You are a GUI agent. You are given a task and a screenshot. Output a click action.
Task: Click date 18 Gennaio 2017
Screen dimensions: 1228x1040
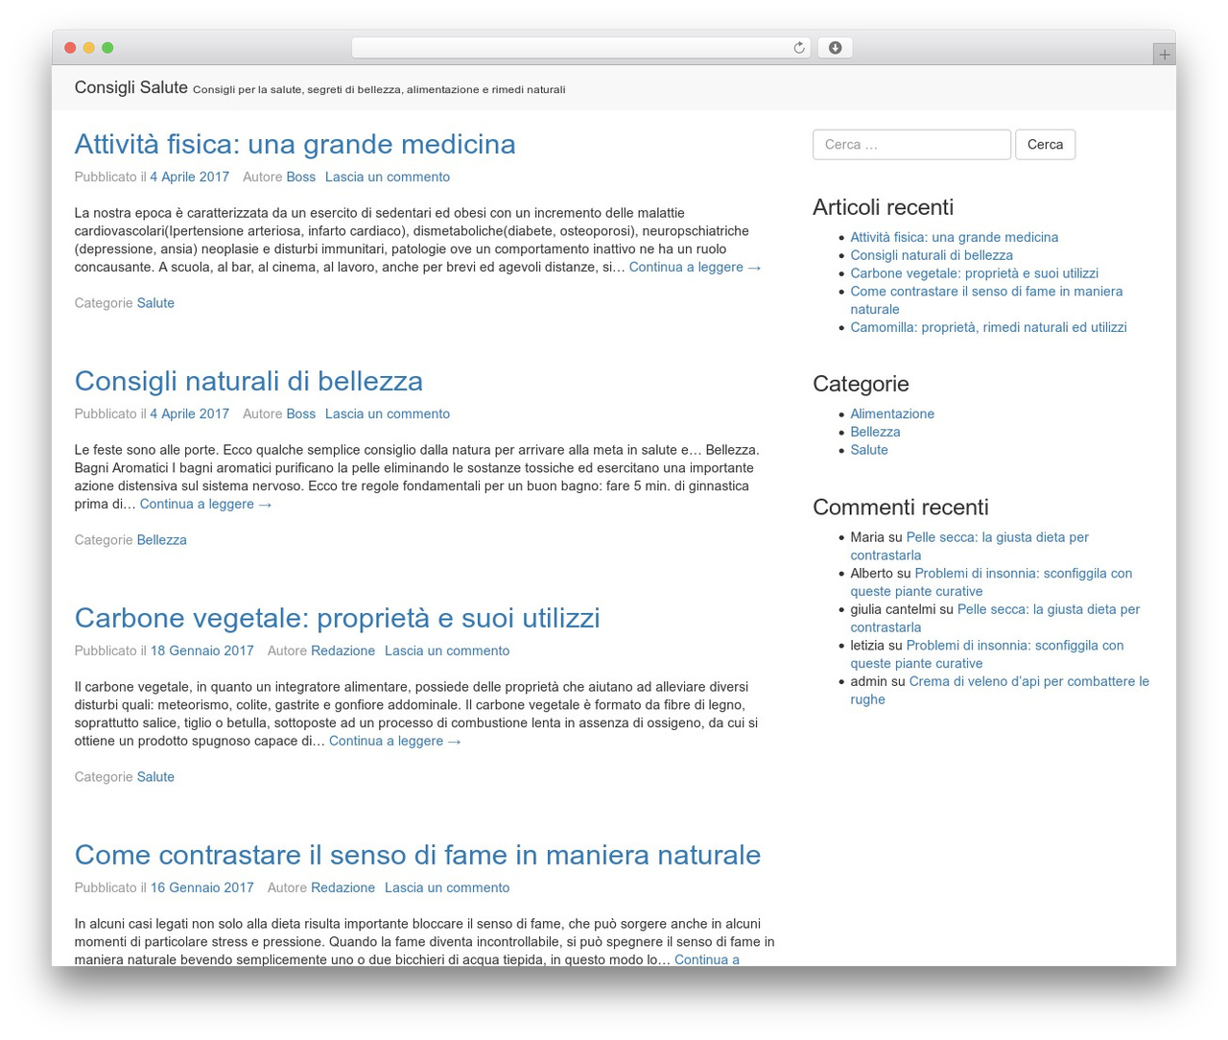pyautogui.click(x=201, y=650)
